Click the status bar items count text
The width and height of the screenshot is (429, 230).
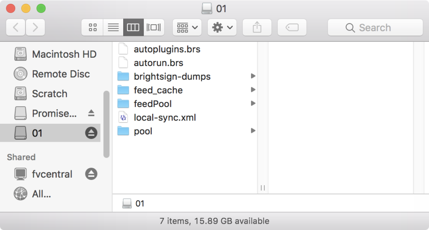[x=214, y=221]
